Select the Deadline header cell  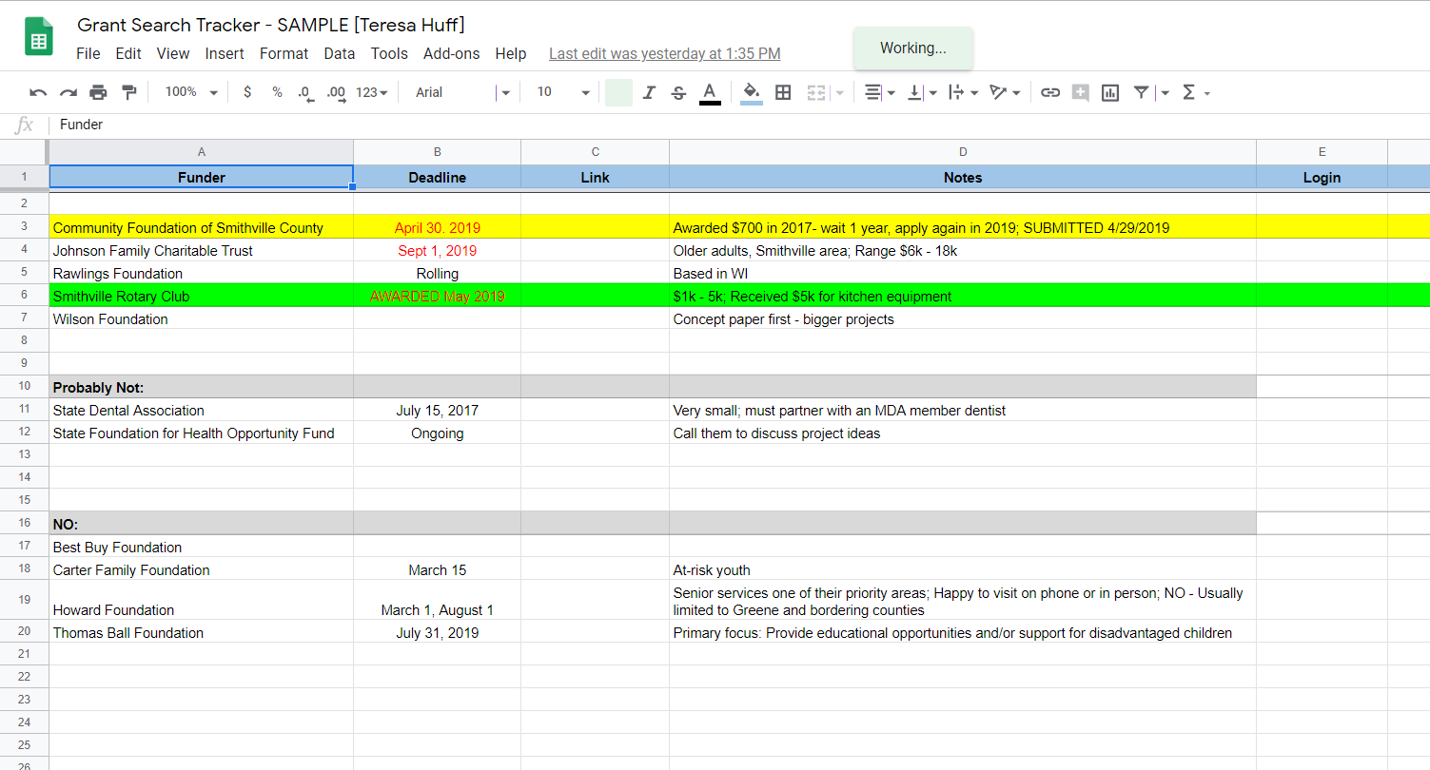[438, 177]
